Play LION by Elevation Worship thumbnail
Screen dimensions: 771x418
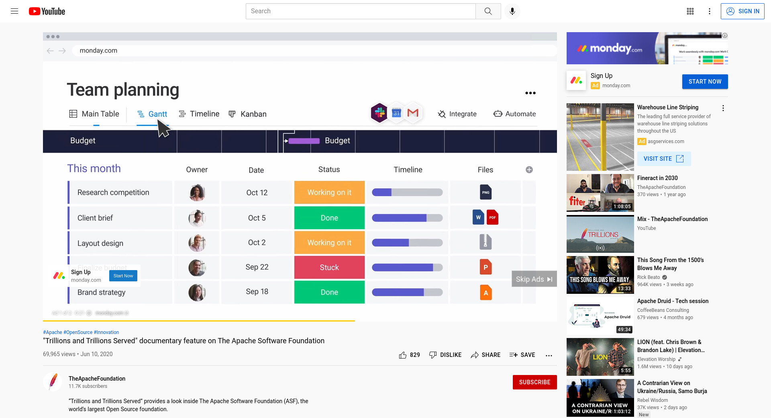pyautogui.click(x=600, y=357)
